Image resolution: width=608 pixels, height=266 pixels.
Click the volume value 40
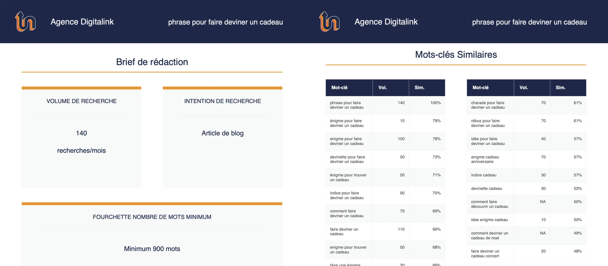click(543, 139)
